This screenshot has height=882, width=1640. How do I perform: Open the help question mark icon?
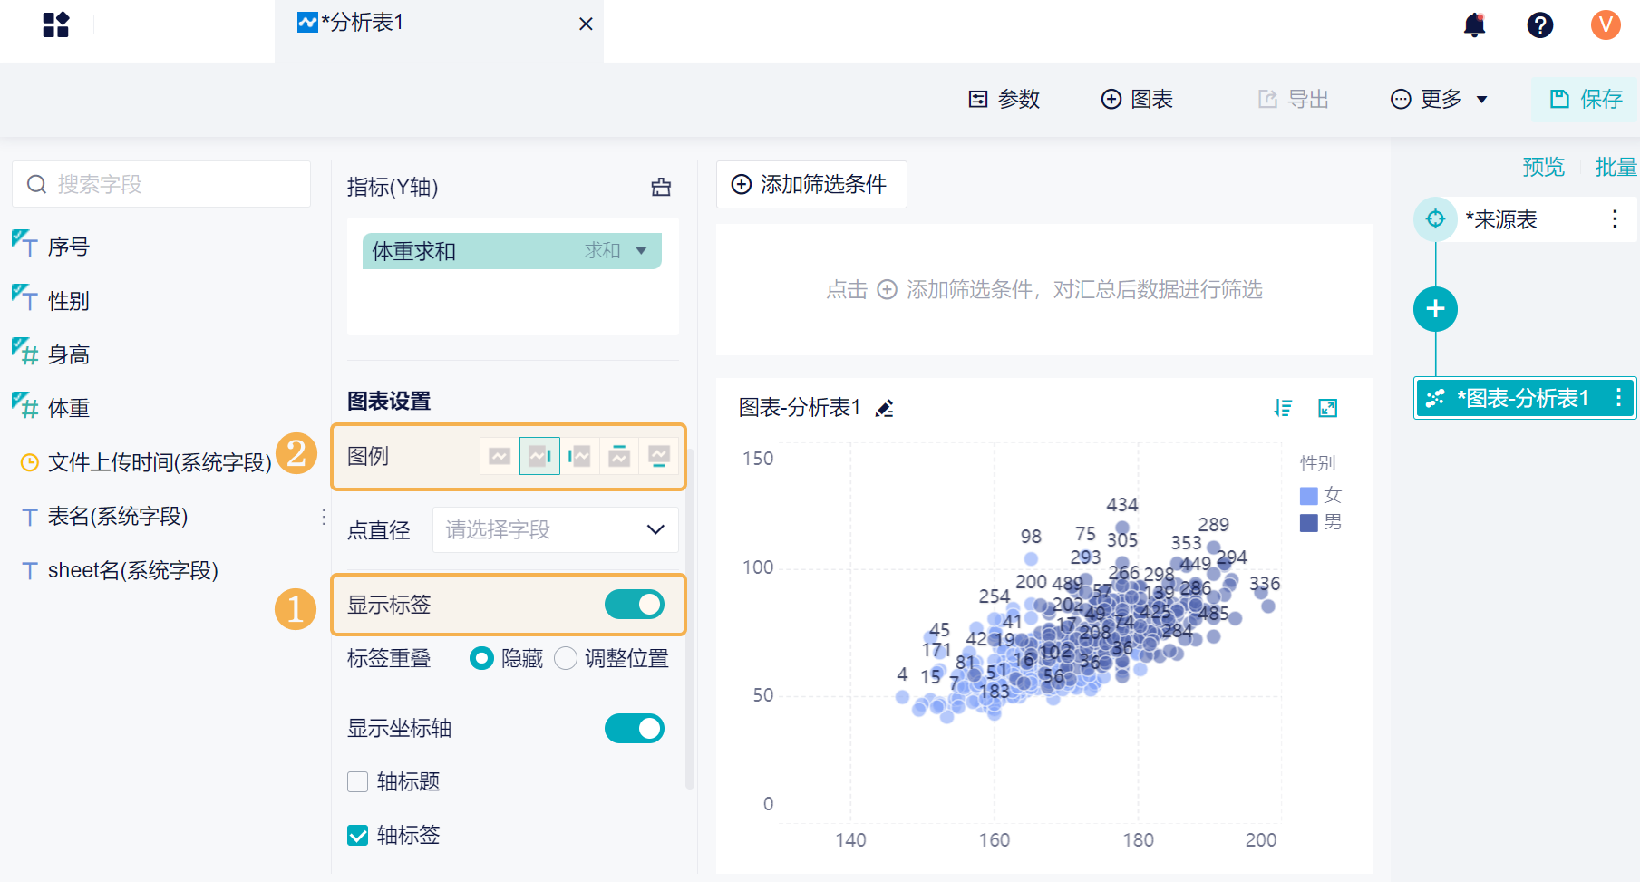[x=1540, y=24]
